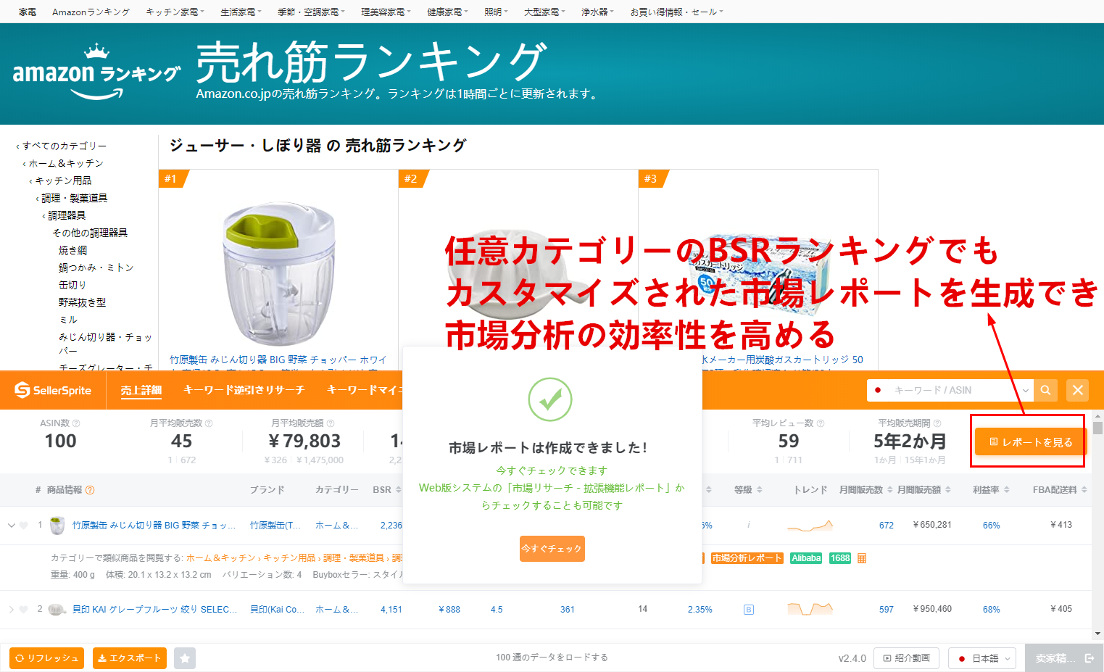1104x672 pixels.
Task: Click the info icon beside ASIN数
Action: (x=76, y=423)
